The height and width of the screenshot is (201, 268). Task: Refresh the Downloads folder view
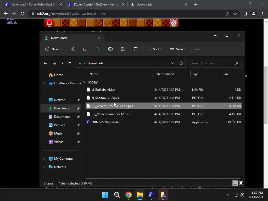pos(181,63)
